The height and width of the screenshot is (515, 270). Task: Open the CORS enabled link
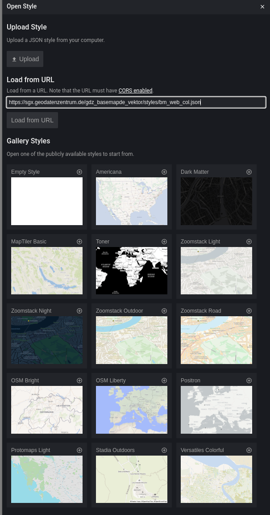(135, 91)
